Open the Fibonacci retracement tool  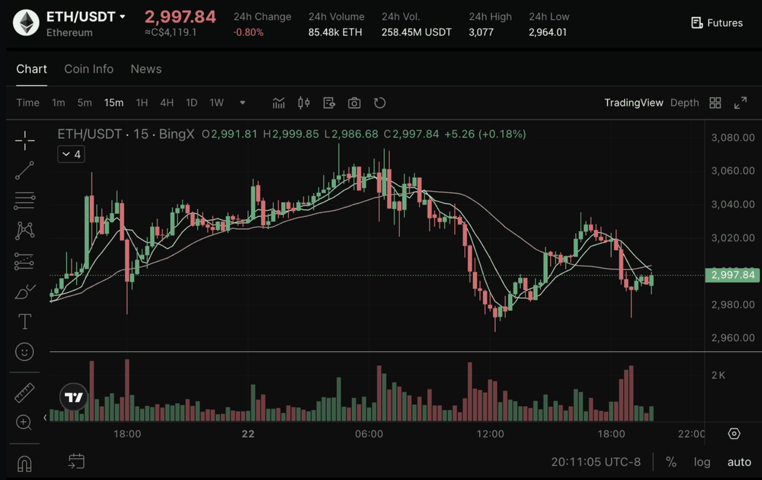coord(24,201)
